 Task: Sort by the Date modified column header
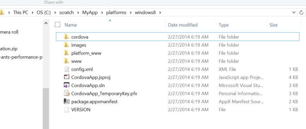point(183,25)
